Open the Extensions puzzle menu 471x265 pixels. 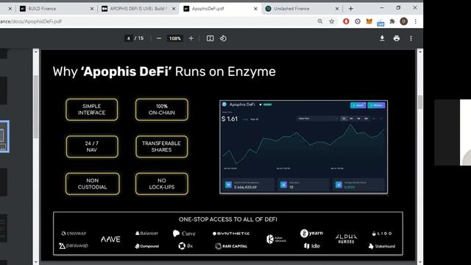click(392, 21)
